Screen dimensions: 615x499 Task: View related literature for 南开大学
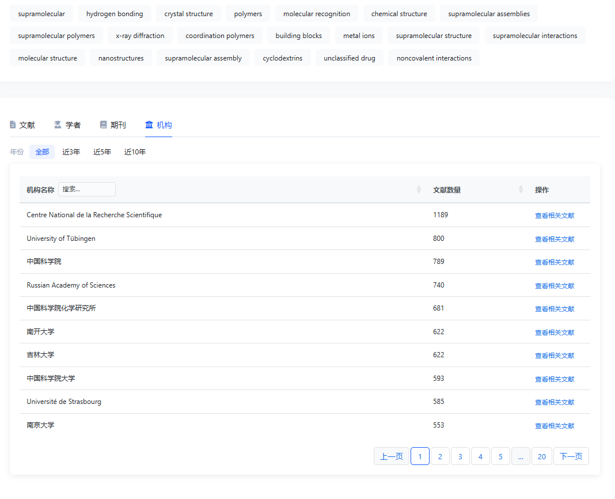coord(554,332)
